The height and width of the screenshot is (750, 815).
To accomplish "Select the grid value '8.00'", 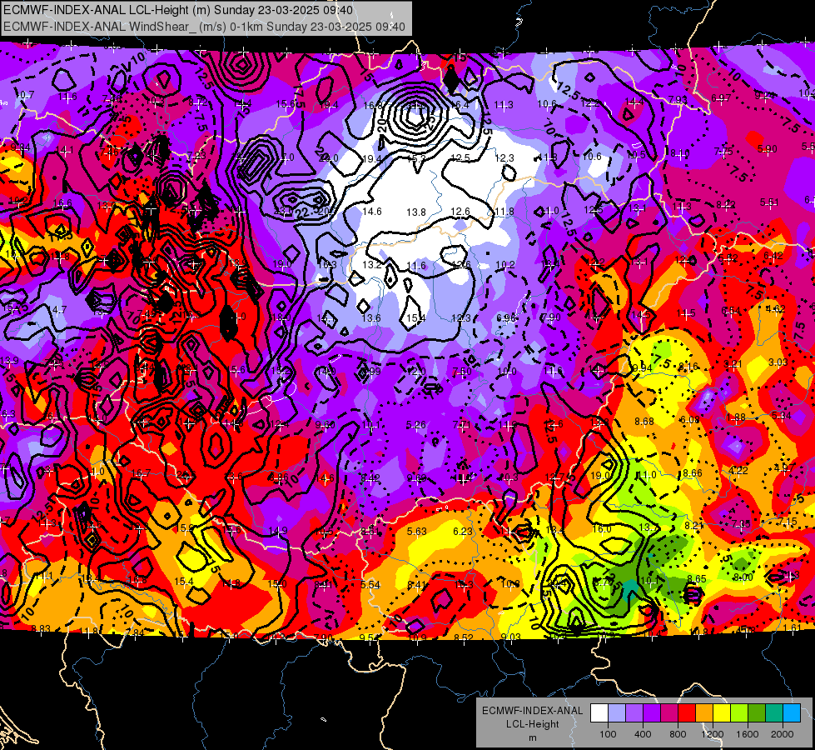I will [x=743, y=577].
